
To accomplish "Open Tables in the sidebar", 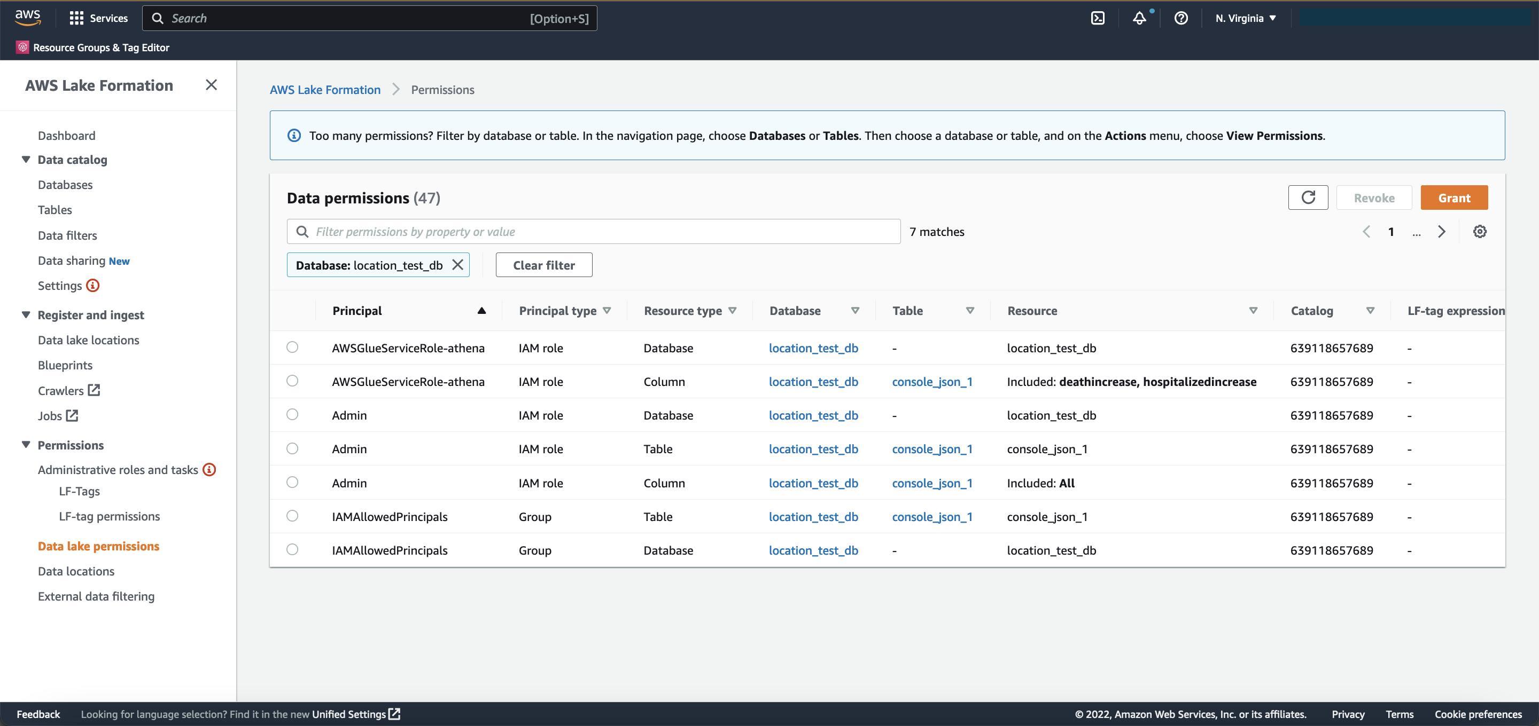I will pyautogui.click(x=55, y=210).
